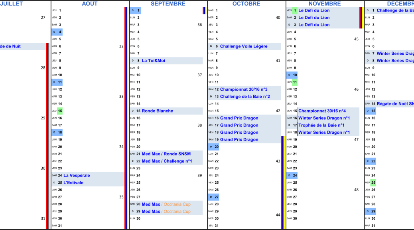Open Championnat 30/16 n°3 event

244,89
